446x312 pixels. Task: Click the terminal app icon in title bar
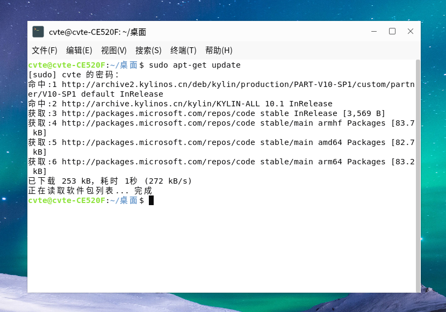click(38, 32)
